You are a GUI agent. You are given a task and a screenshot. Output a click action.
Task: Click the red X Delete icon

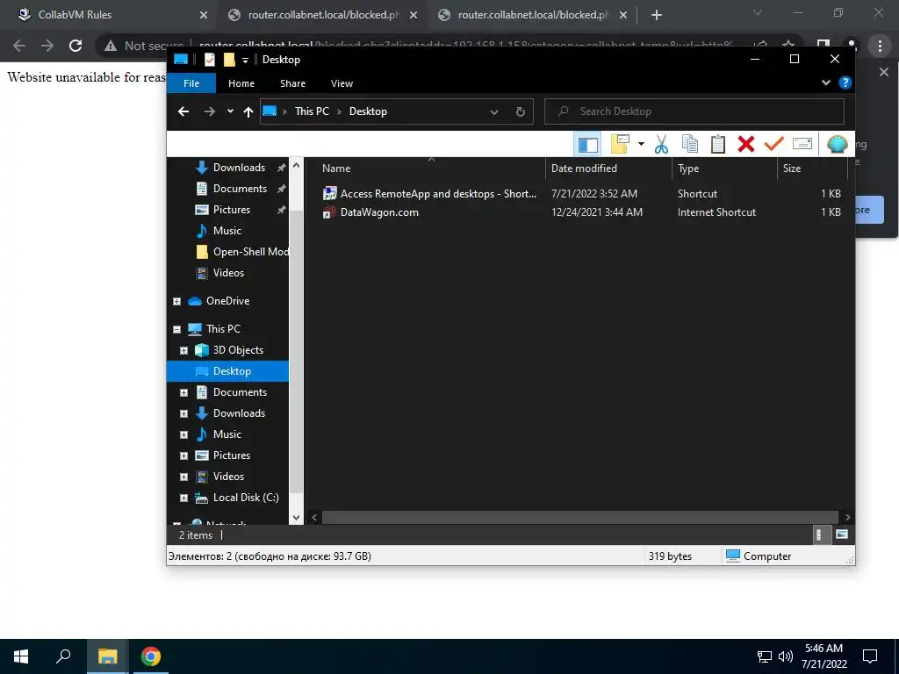(746, 145)
